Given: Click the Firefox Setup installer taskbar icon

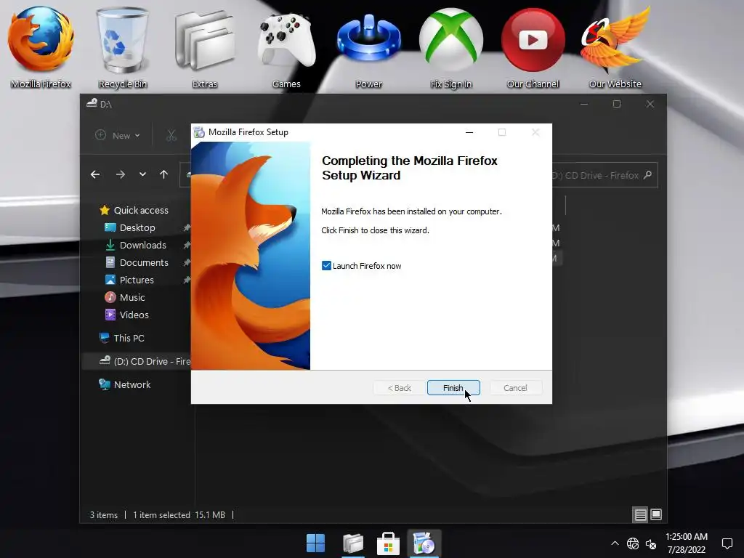Looking at the screenshot, I should click(424, 543).
